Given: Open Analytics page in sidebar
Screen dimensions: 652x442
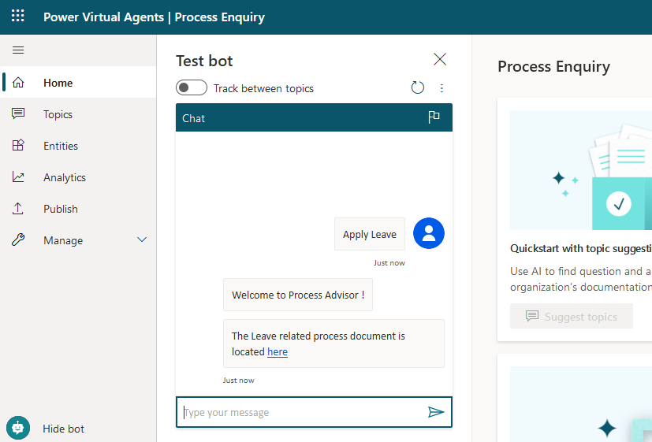Looking at the screenshot, I should (78, 177).
